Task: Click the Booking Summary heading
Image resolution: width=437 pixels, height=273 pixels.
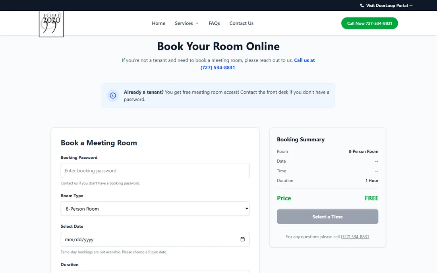Action: point(301,139)
